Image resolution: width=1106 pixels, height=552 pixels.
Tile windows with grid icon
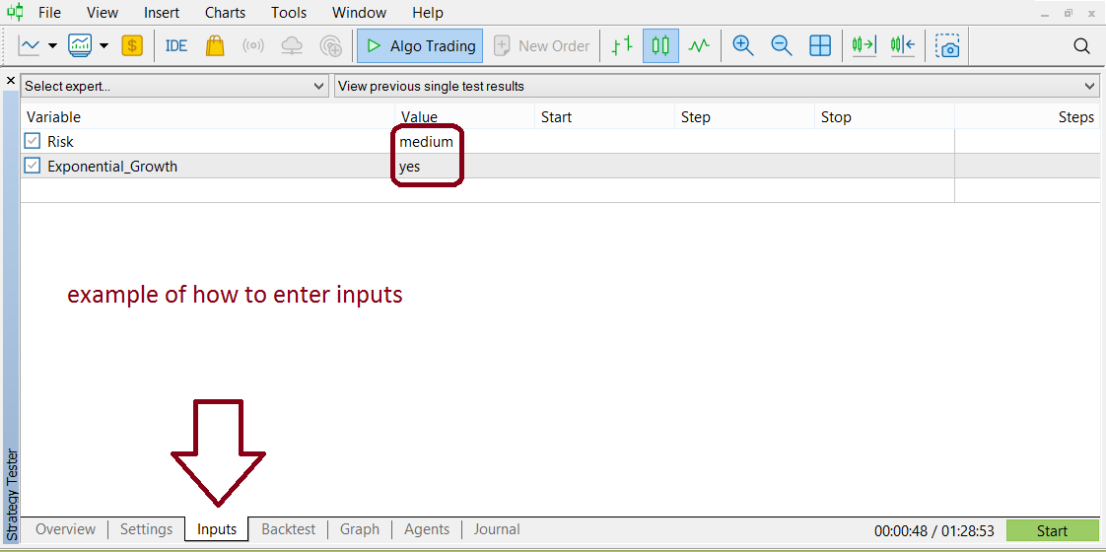[x=819, y=45]
